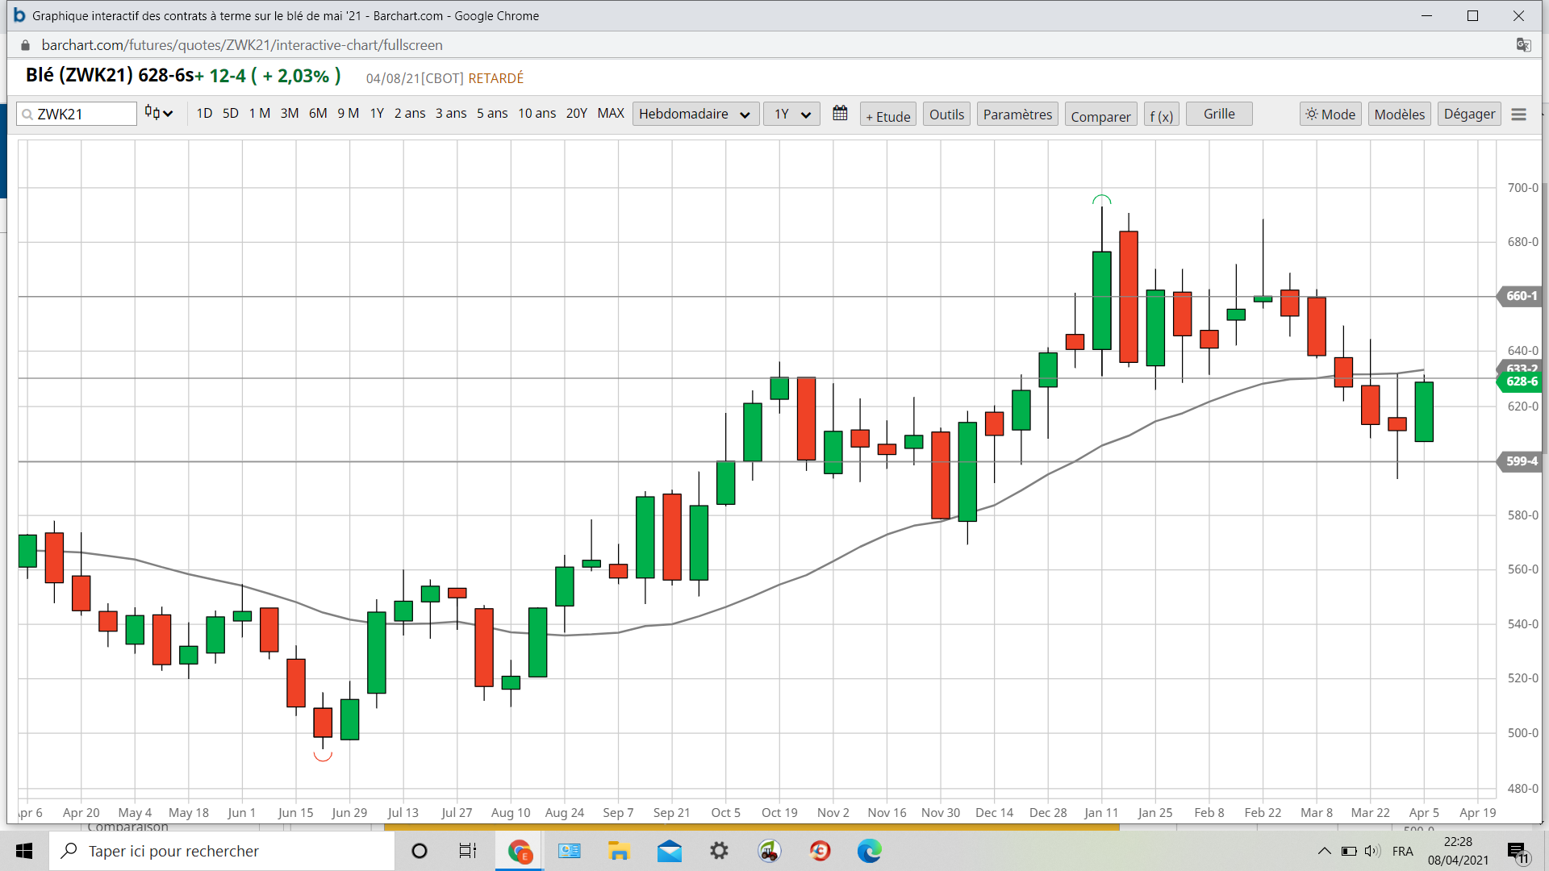
Task: Expand the 1Y period dropdown
Action: pos(791,115)
